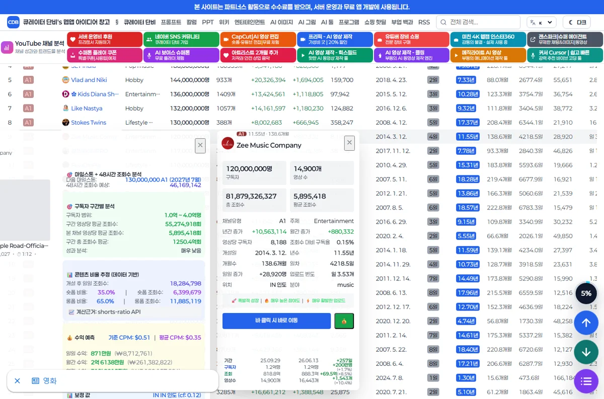This screenshot has height=399, width=604.
Task: Close the Zee Music Company popup
Action: click(349, 143)
